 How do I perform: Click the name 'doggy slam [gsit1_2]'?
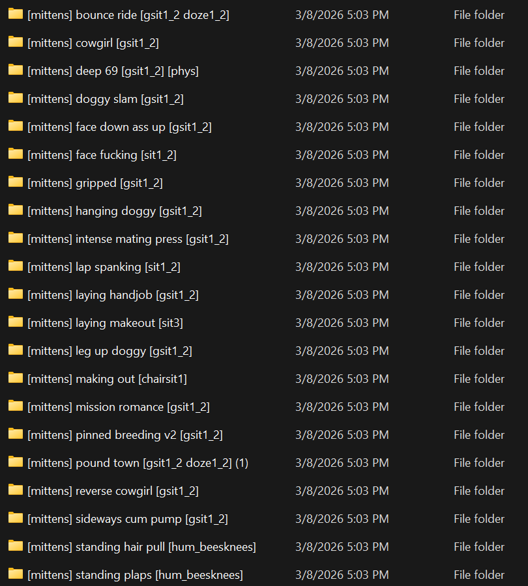tap(130, 99)
